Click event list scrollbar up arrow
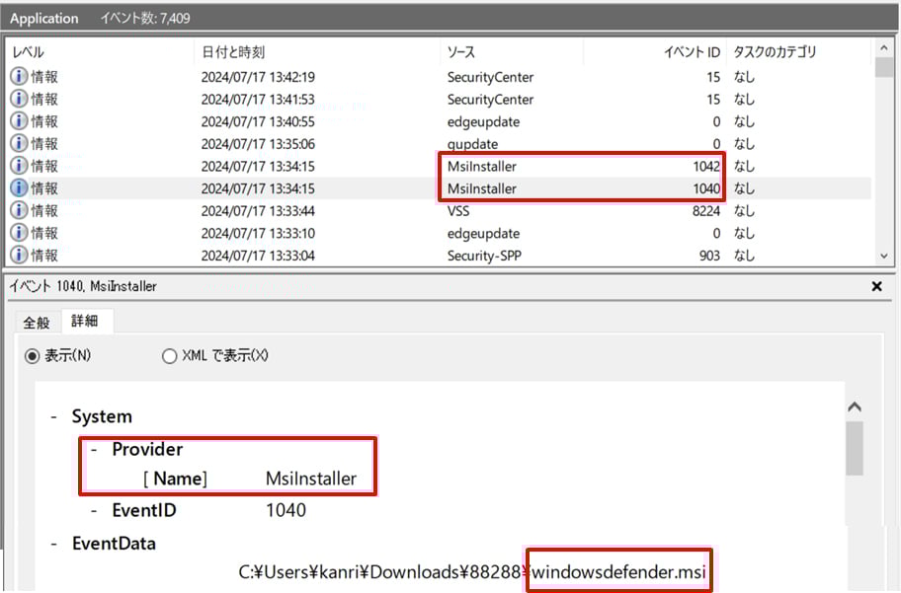This screenshot has height=593, width=901. [x=884, y=48]
